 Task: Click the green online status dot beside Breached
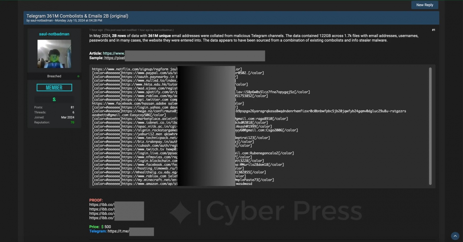pos(78,76)
